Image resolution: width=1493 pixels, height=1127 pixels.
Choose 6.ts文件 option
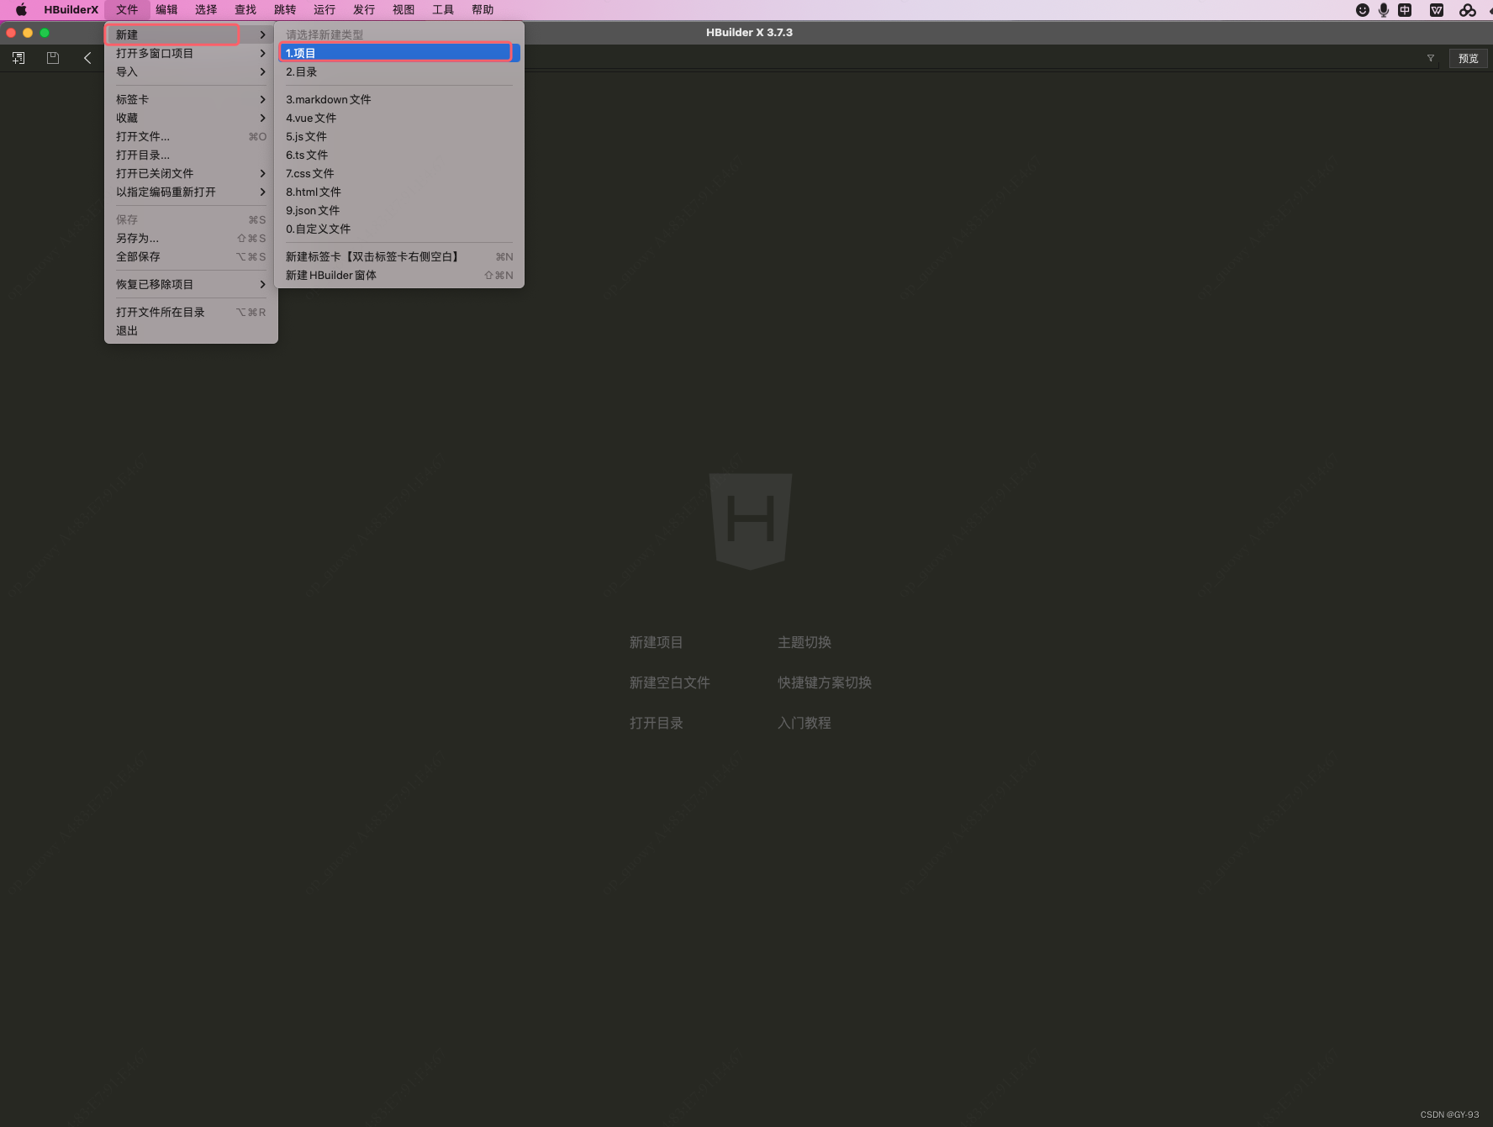pos(399,155)
